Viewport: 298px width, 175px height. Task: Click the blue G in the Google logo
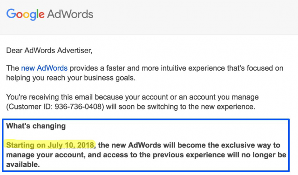[x=11, y=13]
